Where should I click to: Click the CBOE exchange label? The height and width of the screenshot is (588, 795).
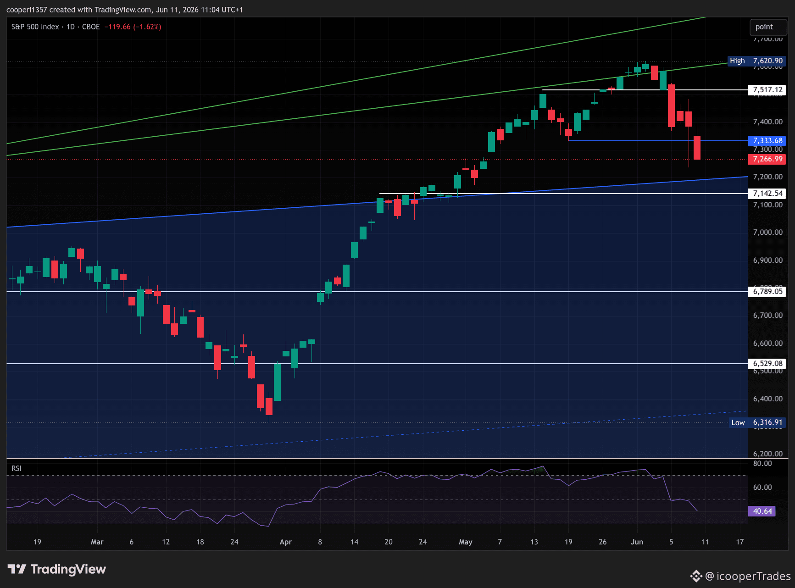tap(91, 27)
